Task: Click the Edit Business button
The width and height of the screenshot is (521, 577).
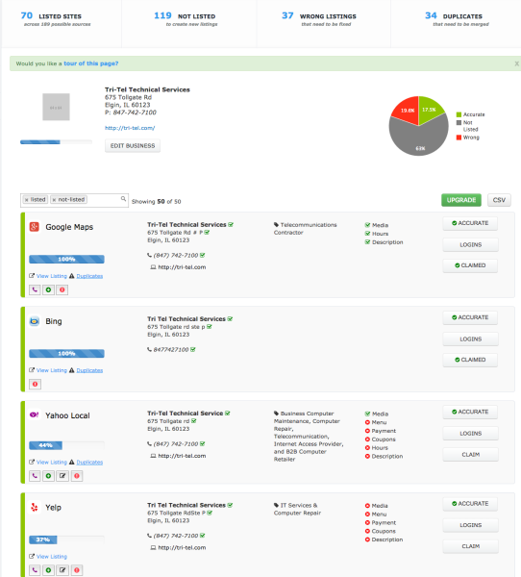Action: [x=133, y=146]
